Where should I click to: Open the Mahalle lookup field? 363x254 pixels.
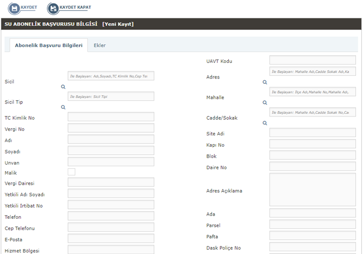click(312, 92)
